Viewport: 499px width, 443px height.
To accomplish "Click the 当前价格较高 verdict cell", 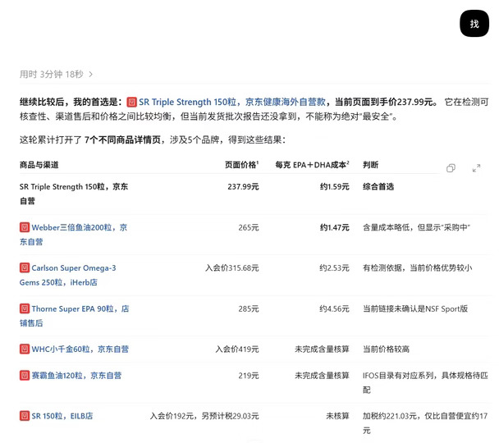I will [386, 349].
